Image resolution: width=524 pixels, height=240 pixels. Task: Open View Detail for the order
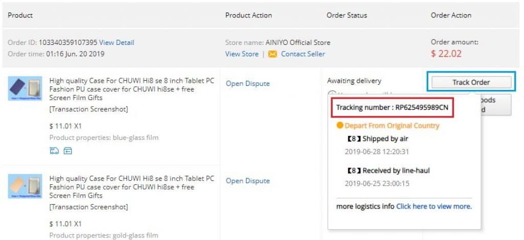coord(117,42)
